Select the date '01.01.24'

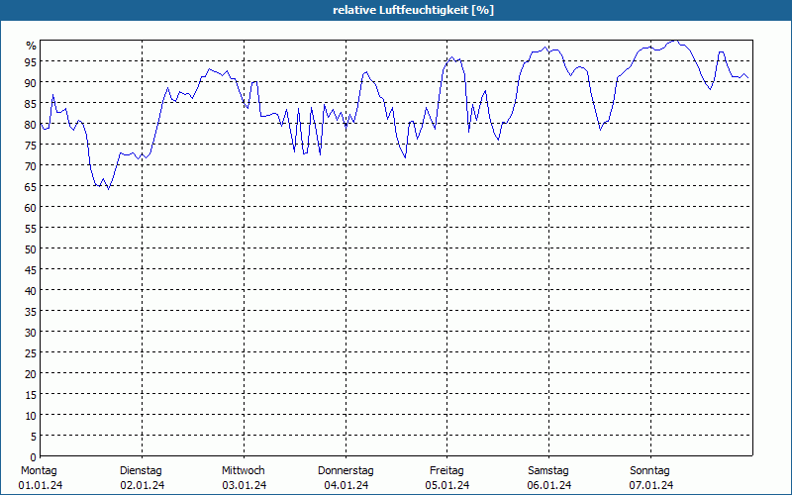tap(41, 485)
